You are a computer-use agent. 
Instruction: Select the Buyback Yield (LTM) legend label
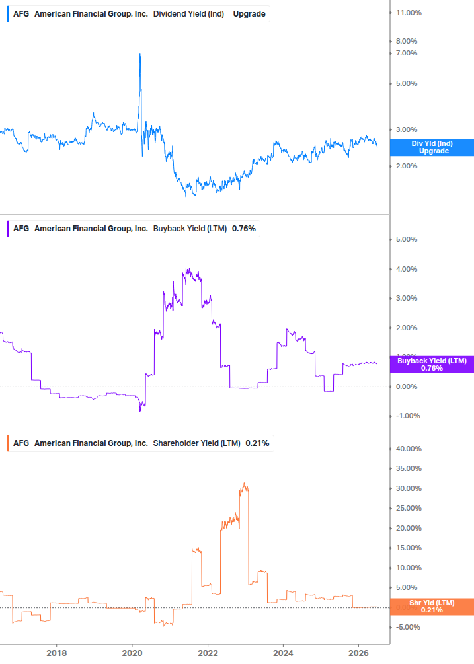coord(190,229)
